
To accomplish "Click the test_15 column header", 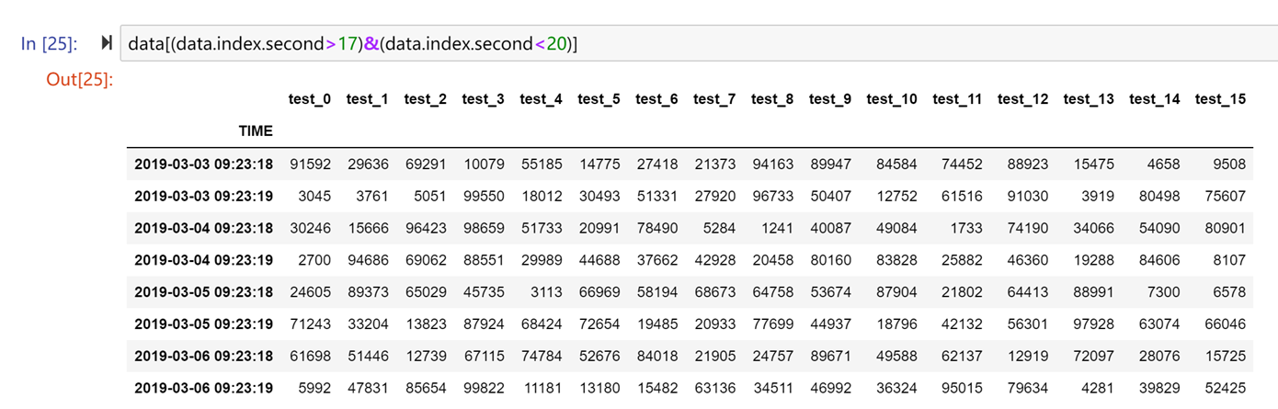I will (1221, 99).
